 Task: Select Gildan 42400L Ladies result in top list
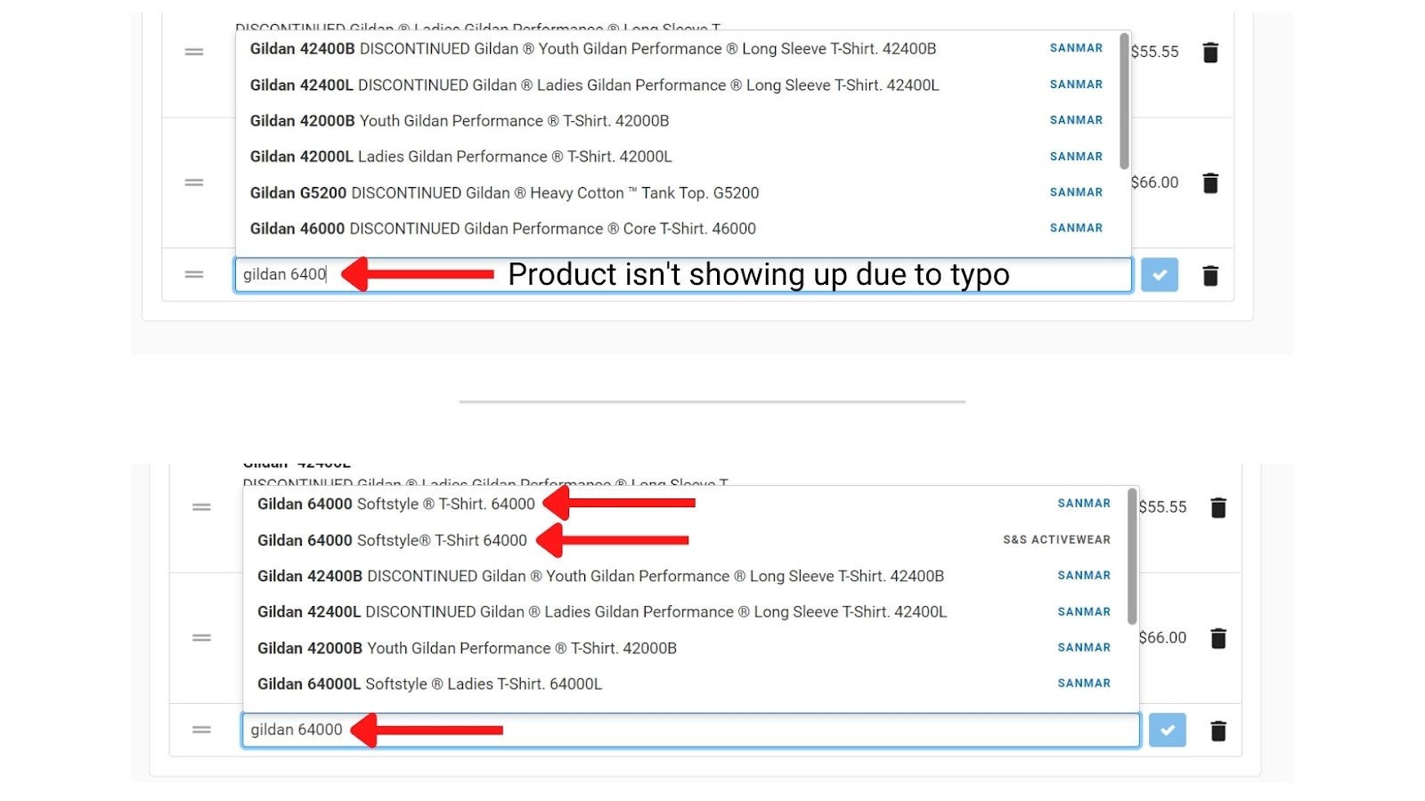coord(683,85)
